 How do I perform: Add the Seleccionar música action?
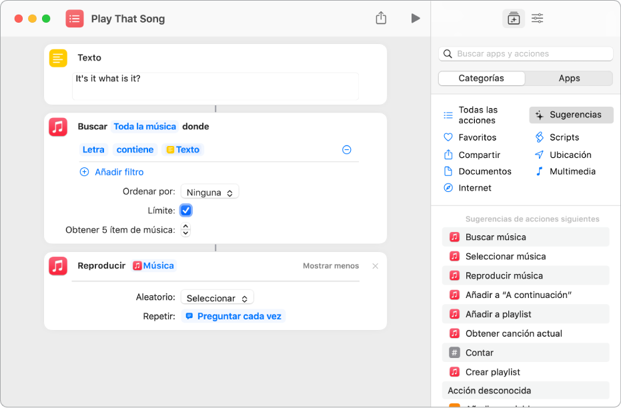click(526, 257)
